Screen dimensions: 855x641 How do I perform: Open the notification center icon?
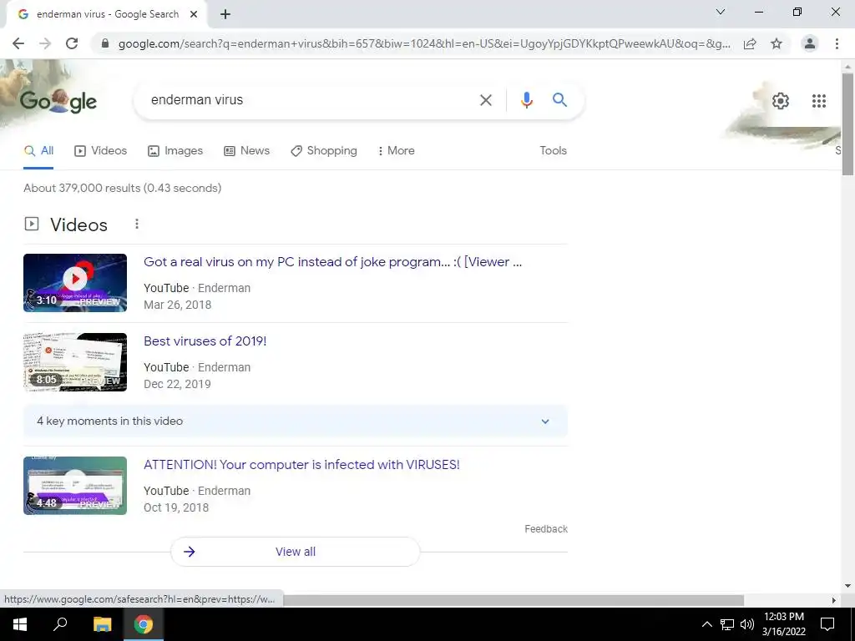pos(827,624)
